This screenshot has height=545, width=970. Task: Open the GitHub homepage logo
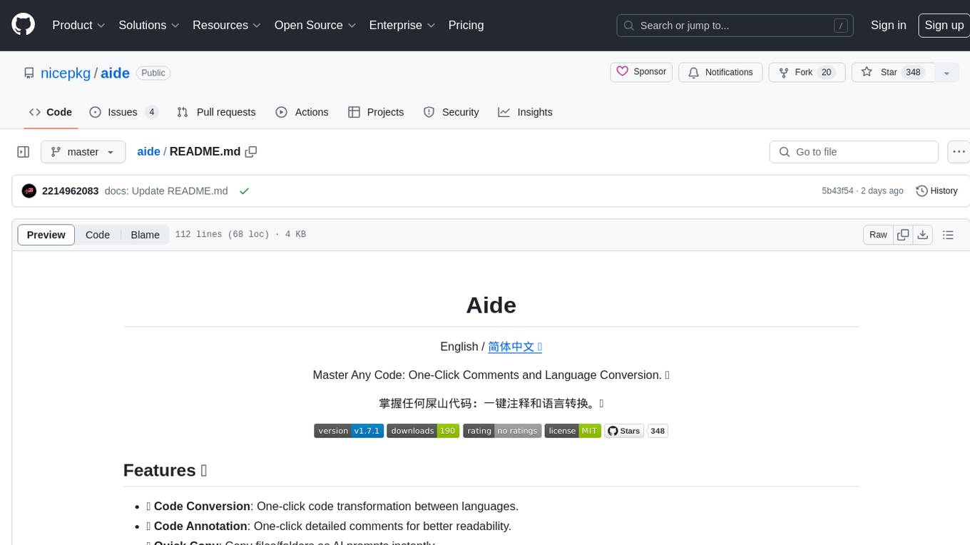click(23, 25)
